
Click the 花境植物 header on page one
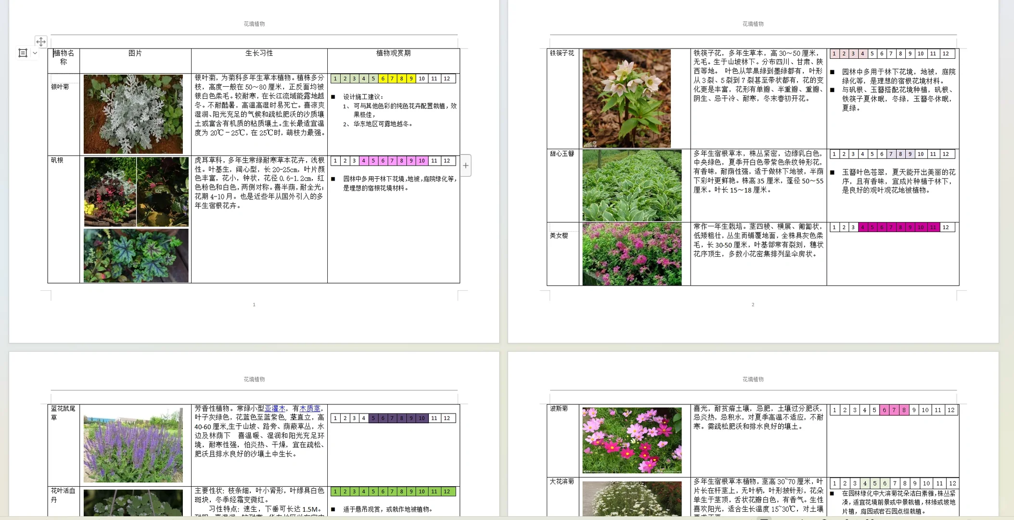(x=254, y=24)
